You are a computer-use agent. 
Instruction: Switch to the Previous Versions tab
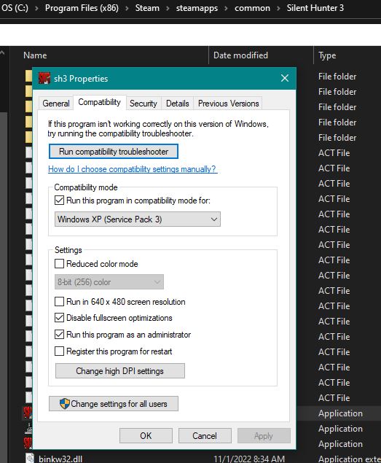tap(229, 104)
